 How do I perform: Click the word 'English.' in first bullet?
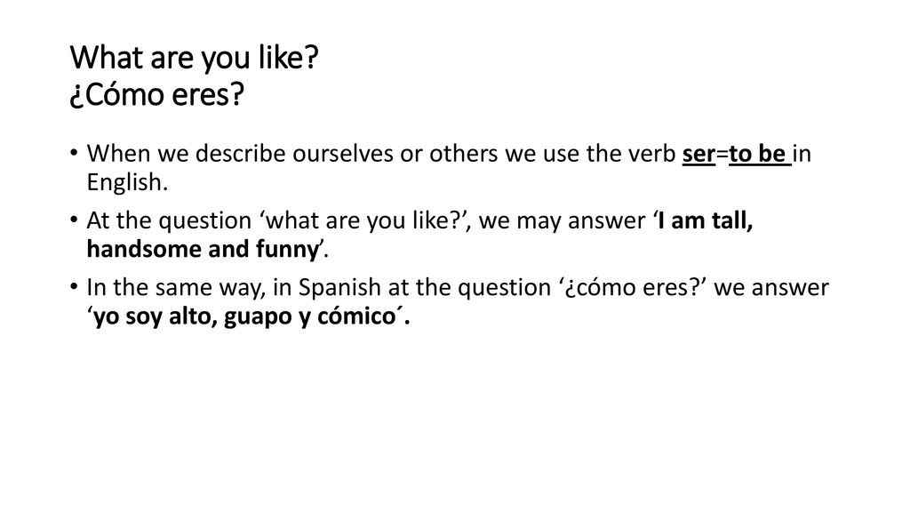[127, 183]
